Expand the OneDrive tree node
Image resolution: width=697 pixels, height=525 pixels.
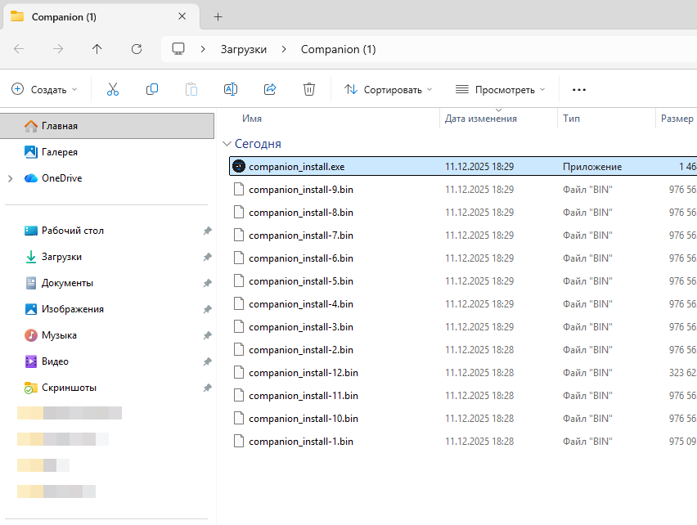(x=10, y=178)
